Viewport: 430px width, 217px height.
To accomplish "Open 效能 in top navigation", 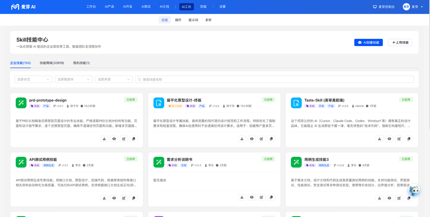I will click(203, 7).
